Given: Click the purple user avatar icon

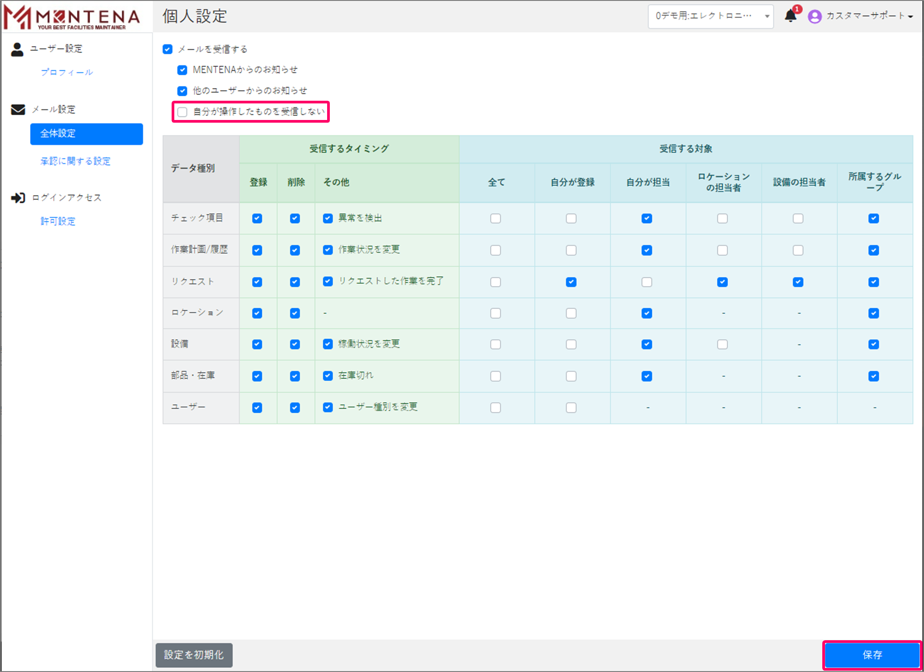Looking at the screenshot, I should tap(814, 16).
